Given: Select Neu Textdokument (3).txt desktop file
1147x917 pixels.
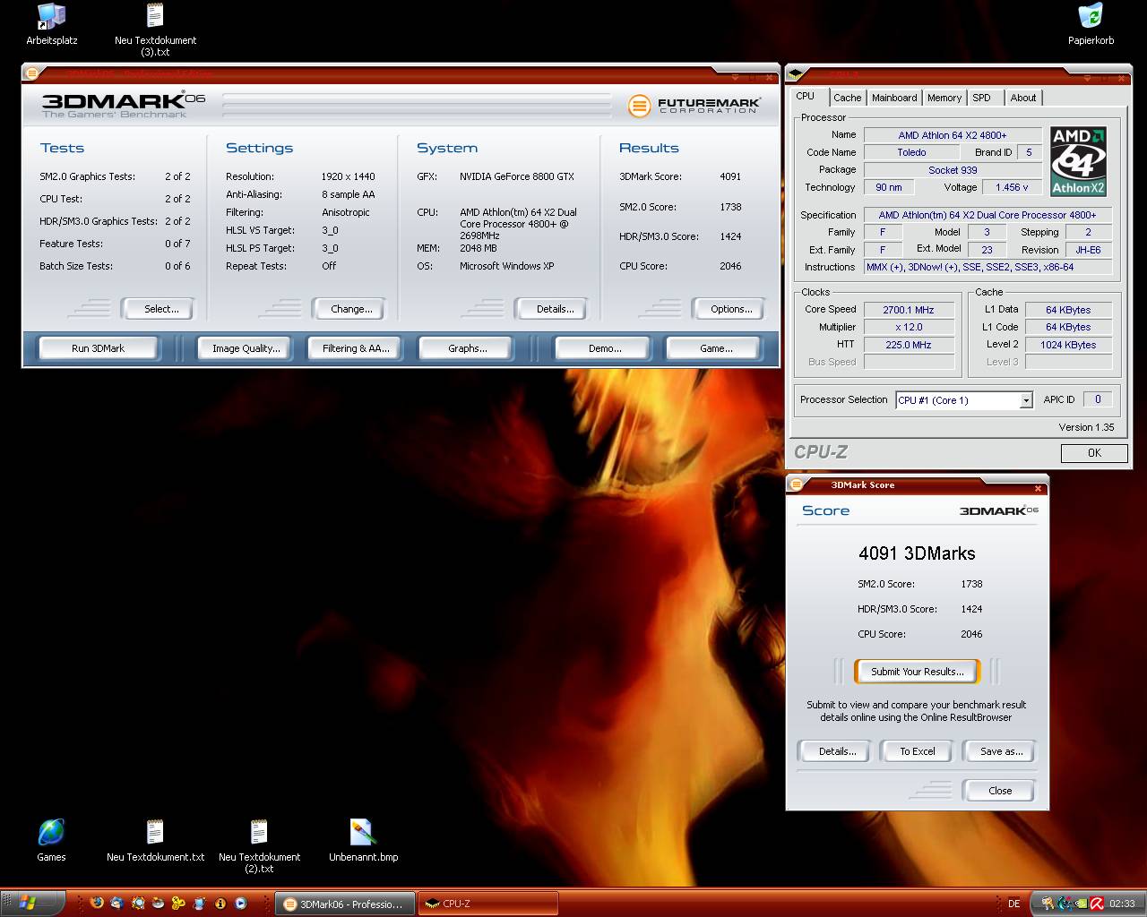Looking at the screenshot, I should pyautogui.click(x=155, y=30).
